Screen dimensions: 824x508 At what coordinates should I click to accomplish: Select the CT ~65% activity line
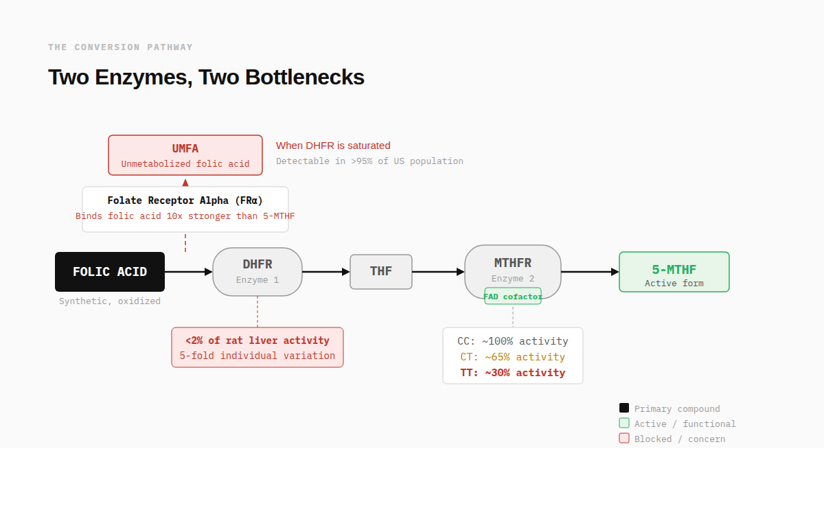coord(513,357)
